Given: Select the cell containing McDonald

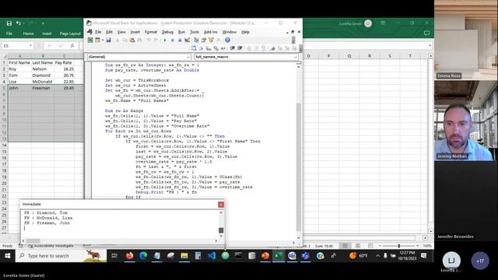Looking at the screenshot, I should pyautogui.click(x=43, y=82).
